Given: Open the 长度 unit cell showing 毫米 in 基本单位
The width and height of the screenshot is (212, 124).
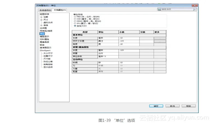Looking at the screenshot, I should pyautogui.click(x=108, y=38).
